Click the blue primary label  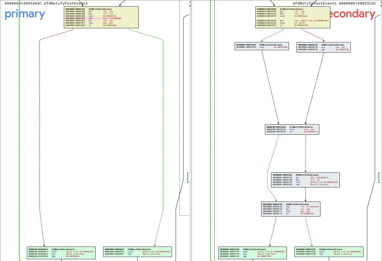click(25, 14)
